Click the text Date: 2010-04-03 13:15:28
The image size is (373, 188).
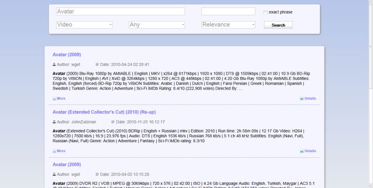click(124, 174)
